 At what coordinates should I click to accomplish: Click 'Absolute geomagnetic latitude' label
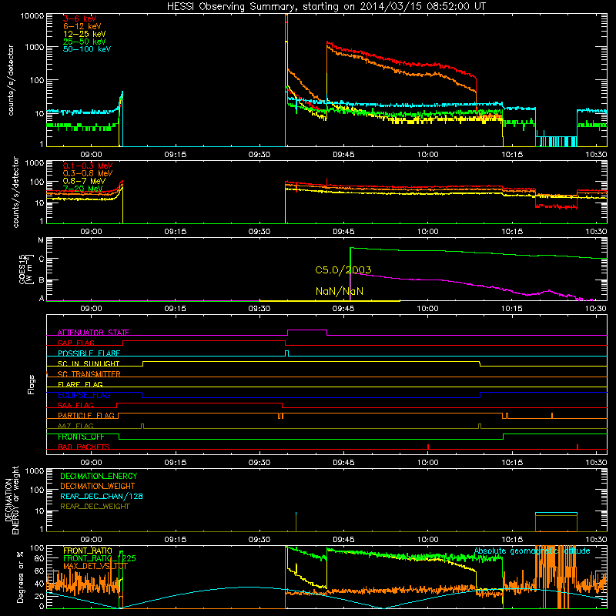pos(532,551)
